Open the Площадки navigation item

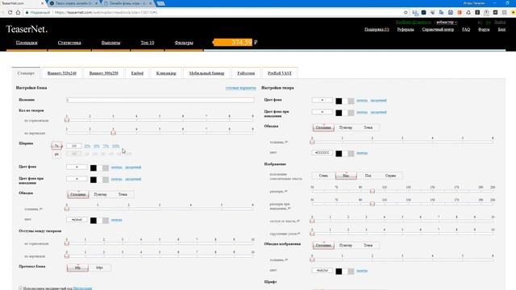[27, 43]
